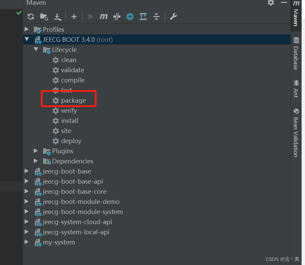The image size is (305, 265).
Task: Select Profiles label in tree
Action: point(53,30)
